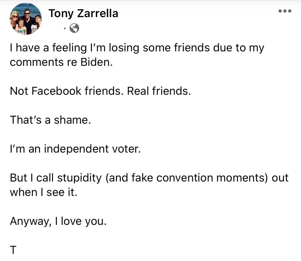301x261 pixels.
Task: Click the line "I'm an independent voter."
Action: (75, 149)
